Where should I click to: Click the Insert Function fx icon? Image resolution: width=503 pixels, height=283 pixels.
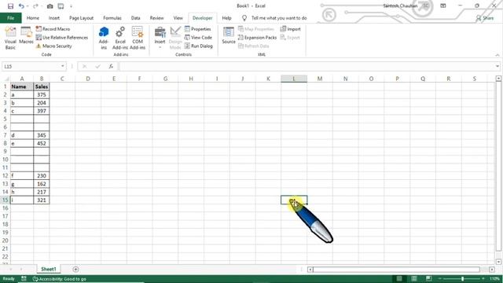click(111, 66)
